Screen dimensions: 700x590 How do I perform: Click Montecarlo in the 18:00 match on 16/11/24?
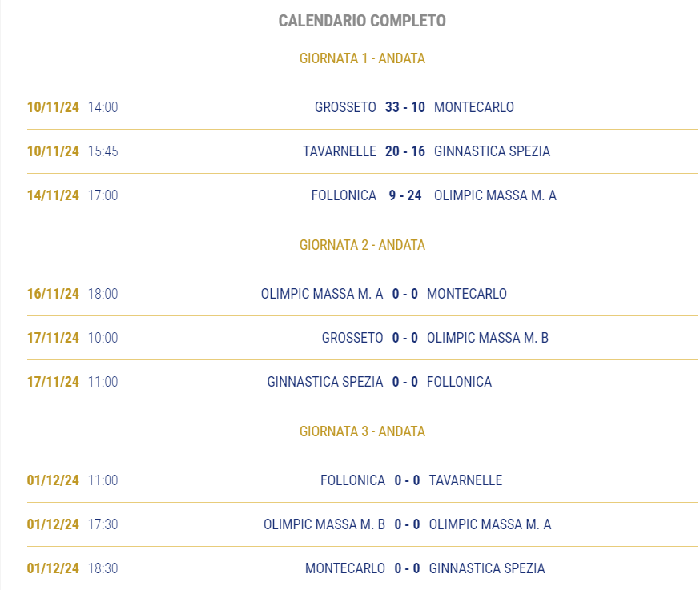[x=467, y=294]
